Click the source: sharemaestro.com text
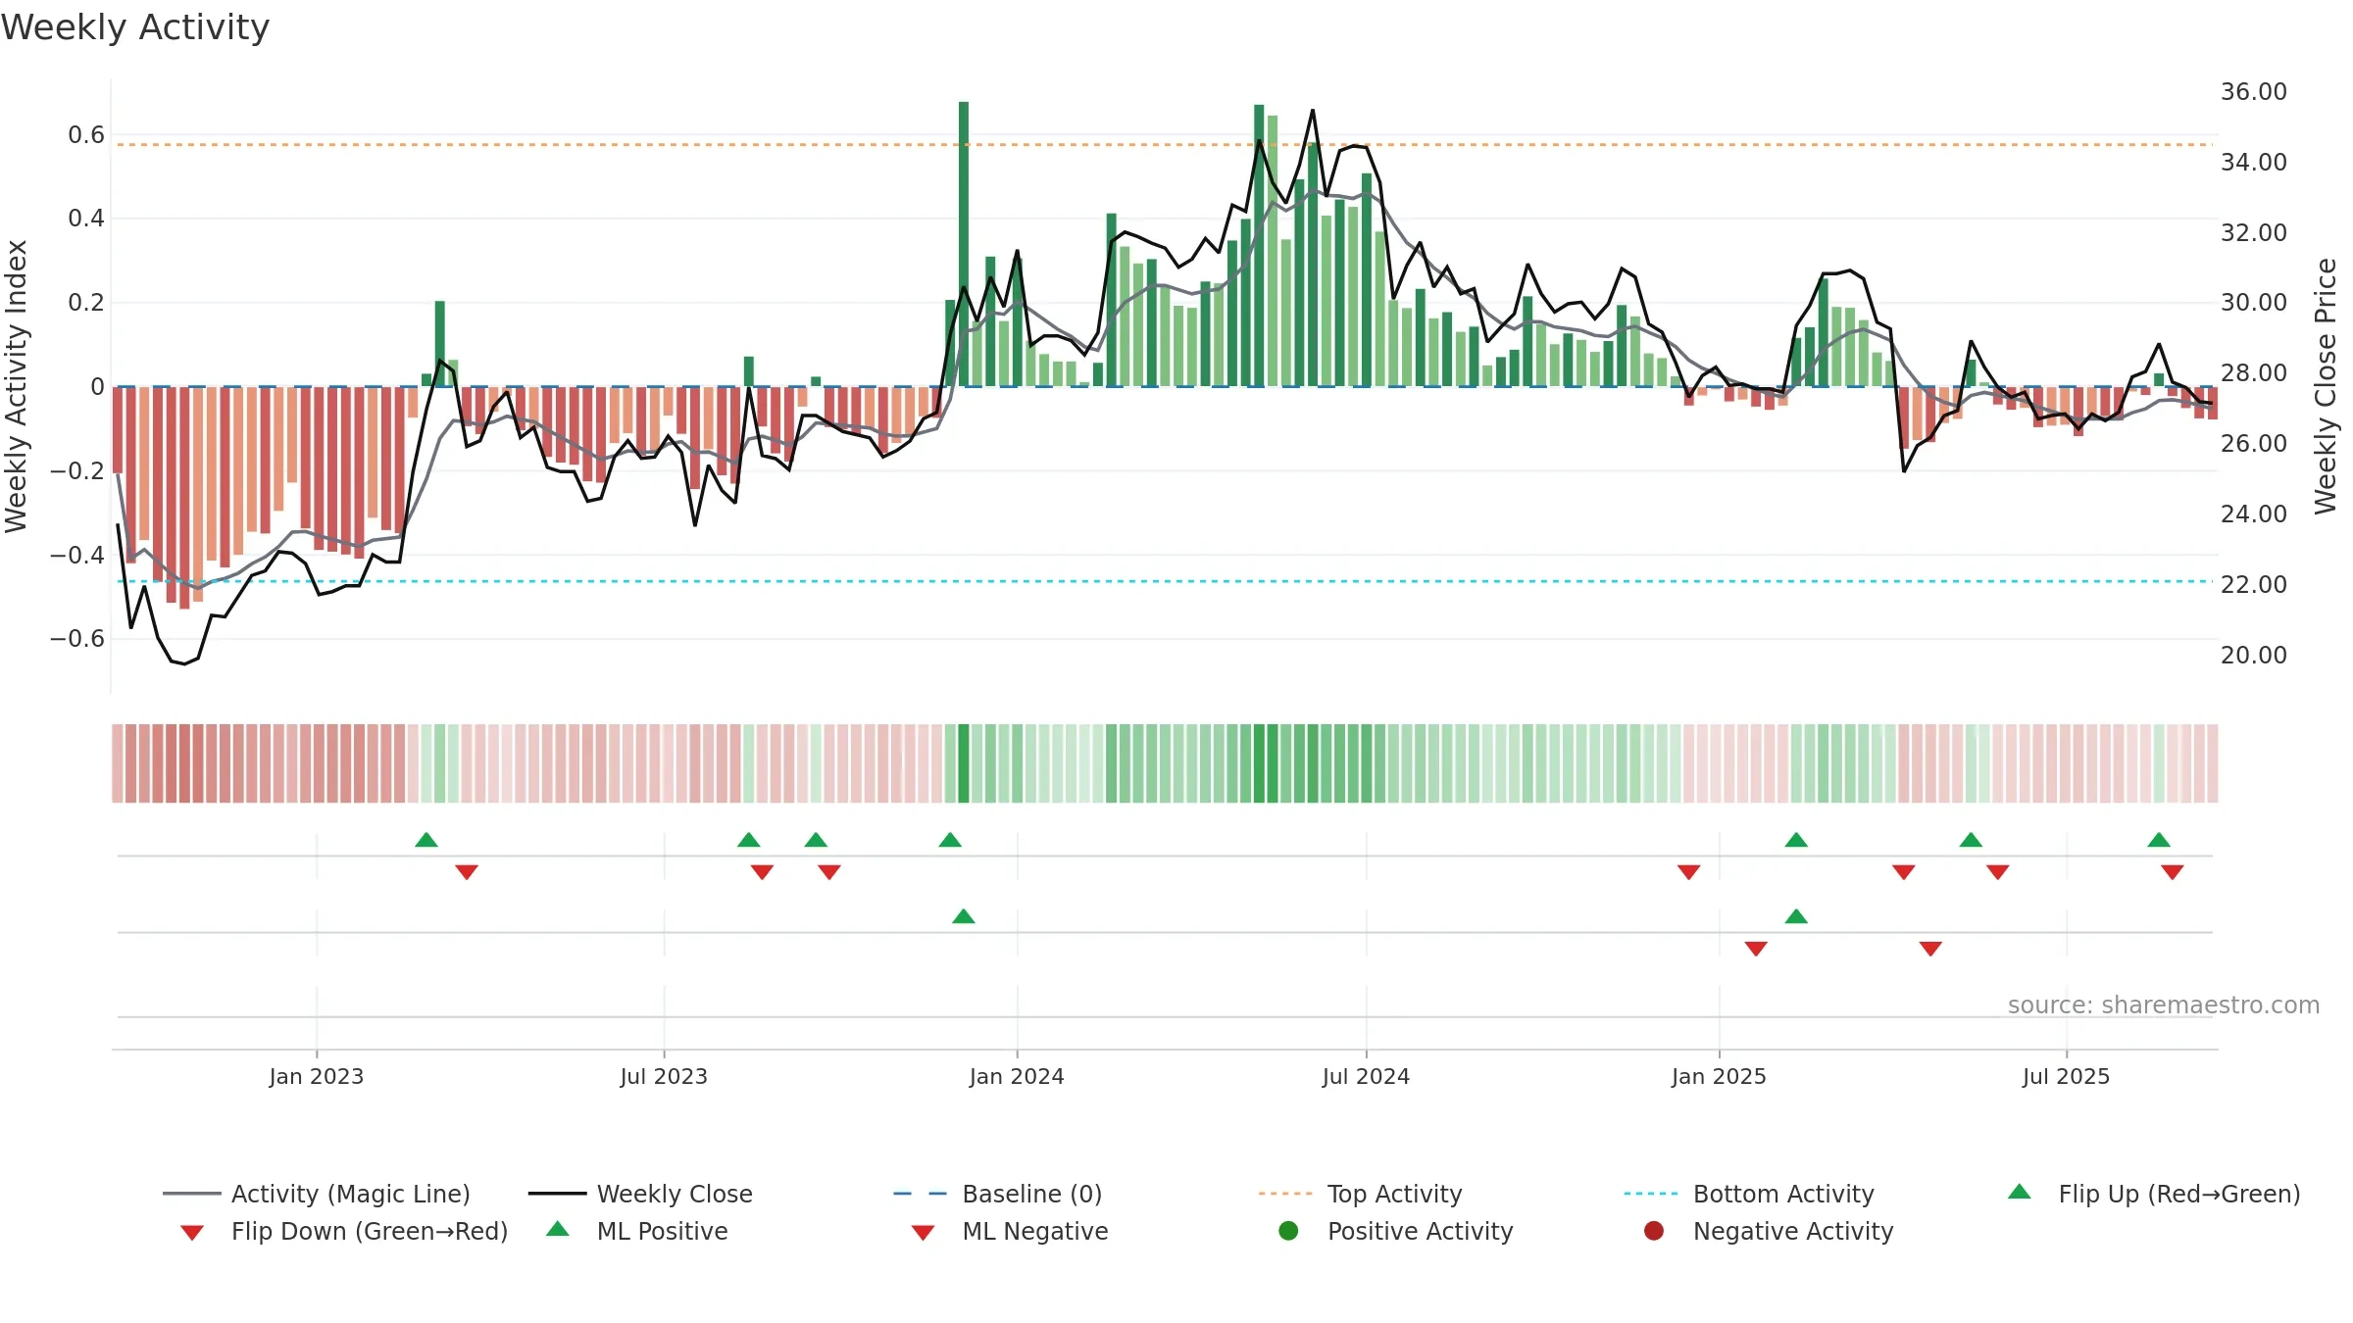This screenshot has width=2353, height=1323. click(2164, 1005)
